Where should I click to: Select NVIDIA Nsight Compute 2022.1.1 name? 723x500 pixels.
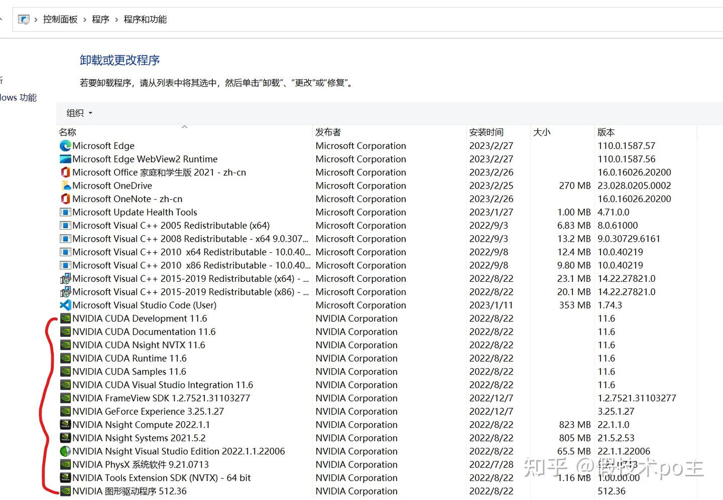141,425
